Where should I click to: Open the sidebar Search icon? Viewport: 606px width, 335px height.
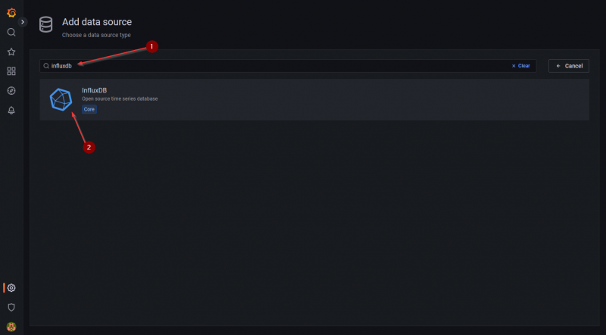point(11,33)
